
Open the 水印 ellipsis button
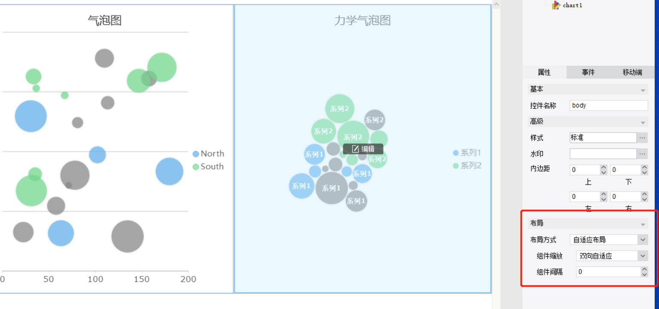tap(642, 154)
